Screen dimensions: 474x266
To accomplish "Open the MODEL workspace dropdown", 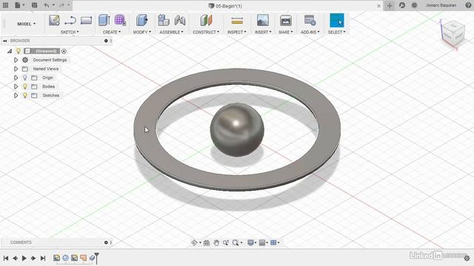I will pos(27,24).
